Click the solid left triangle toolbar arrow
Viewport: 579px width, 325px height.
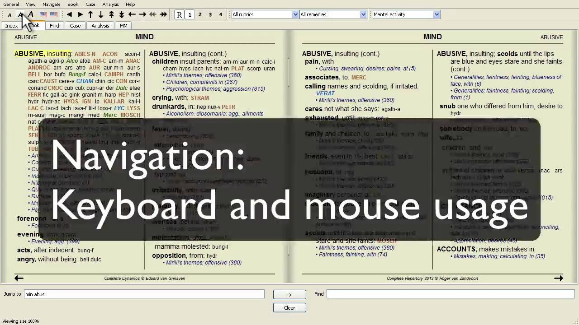coord(69,15)
